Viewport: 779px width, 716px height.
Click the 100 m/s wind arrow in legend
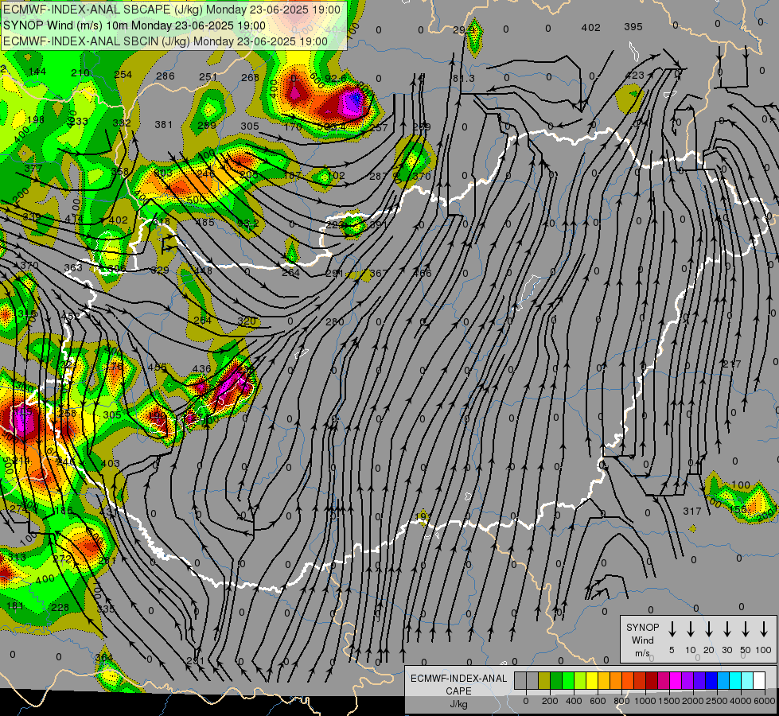tap(764, 629)
